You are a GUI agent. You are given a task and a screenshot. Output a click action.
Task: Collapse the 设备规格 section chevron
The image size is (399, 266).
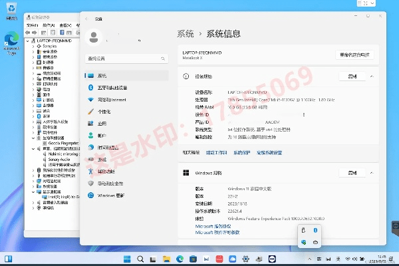tap(372, 76)
